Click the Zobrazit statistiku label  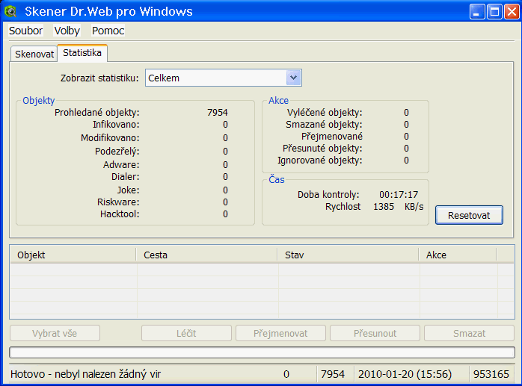click(99, 78)
